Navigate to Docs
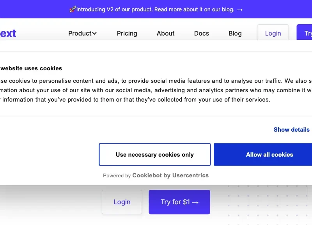312x225 pixels. tap(202, 34)
